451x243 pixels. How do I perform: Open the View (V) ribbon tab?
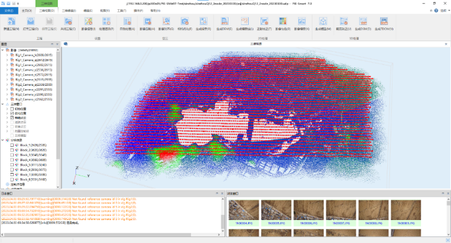[105, 10]
